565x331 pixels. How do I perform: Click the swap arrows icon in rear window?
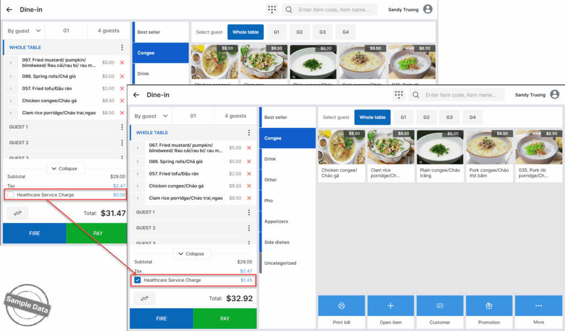coord(18,213)
